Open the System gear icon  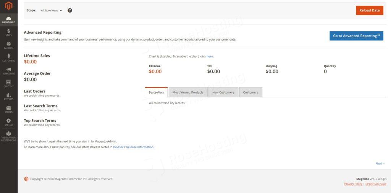pyautogui.click(x=9, y=121)
